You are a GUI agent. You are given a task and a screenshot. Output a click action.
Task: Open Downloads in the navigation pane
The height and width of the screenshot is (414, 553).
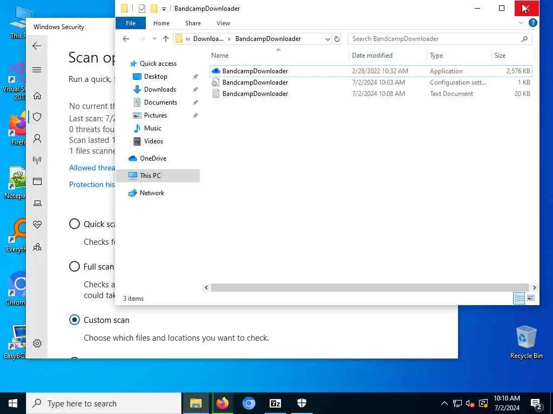point(160,89)
